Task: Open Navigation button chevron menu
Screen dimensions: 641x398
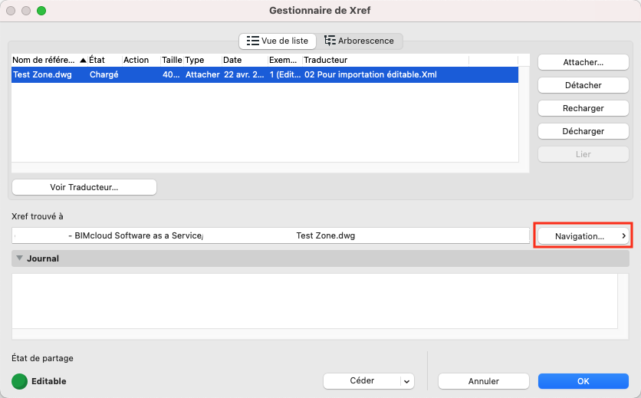Action: [x=624, y=236]
